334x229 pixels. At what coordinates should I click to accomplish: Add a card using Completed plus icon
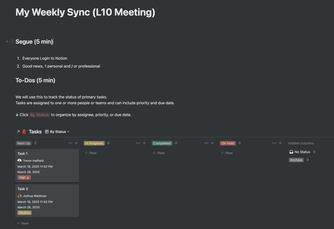(x=212, y=143)
